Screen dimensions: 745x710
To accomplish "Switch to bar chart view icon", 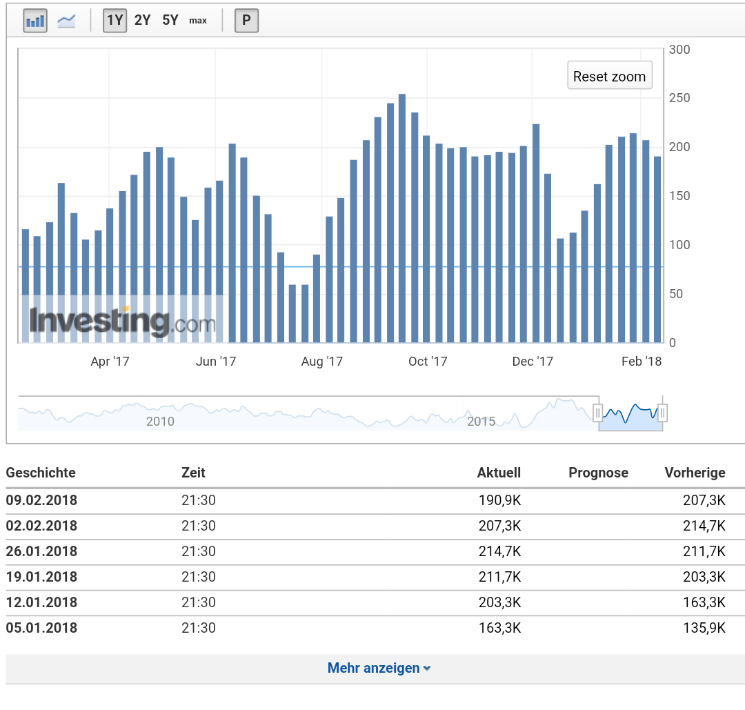I will (35, 21).
